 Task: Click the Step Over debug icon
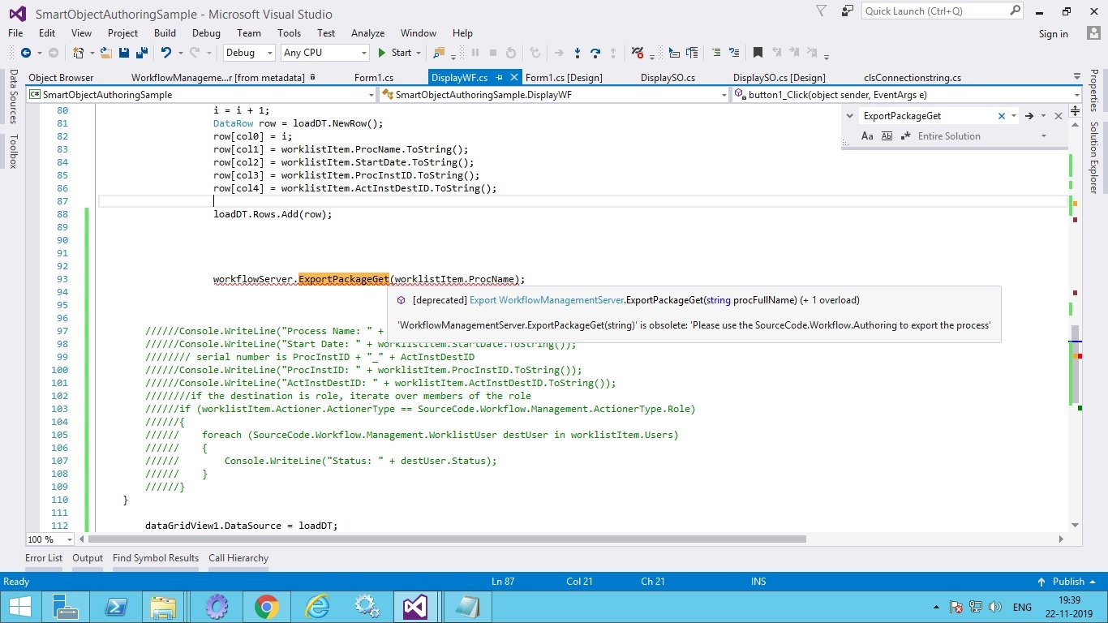coord(595,53)
